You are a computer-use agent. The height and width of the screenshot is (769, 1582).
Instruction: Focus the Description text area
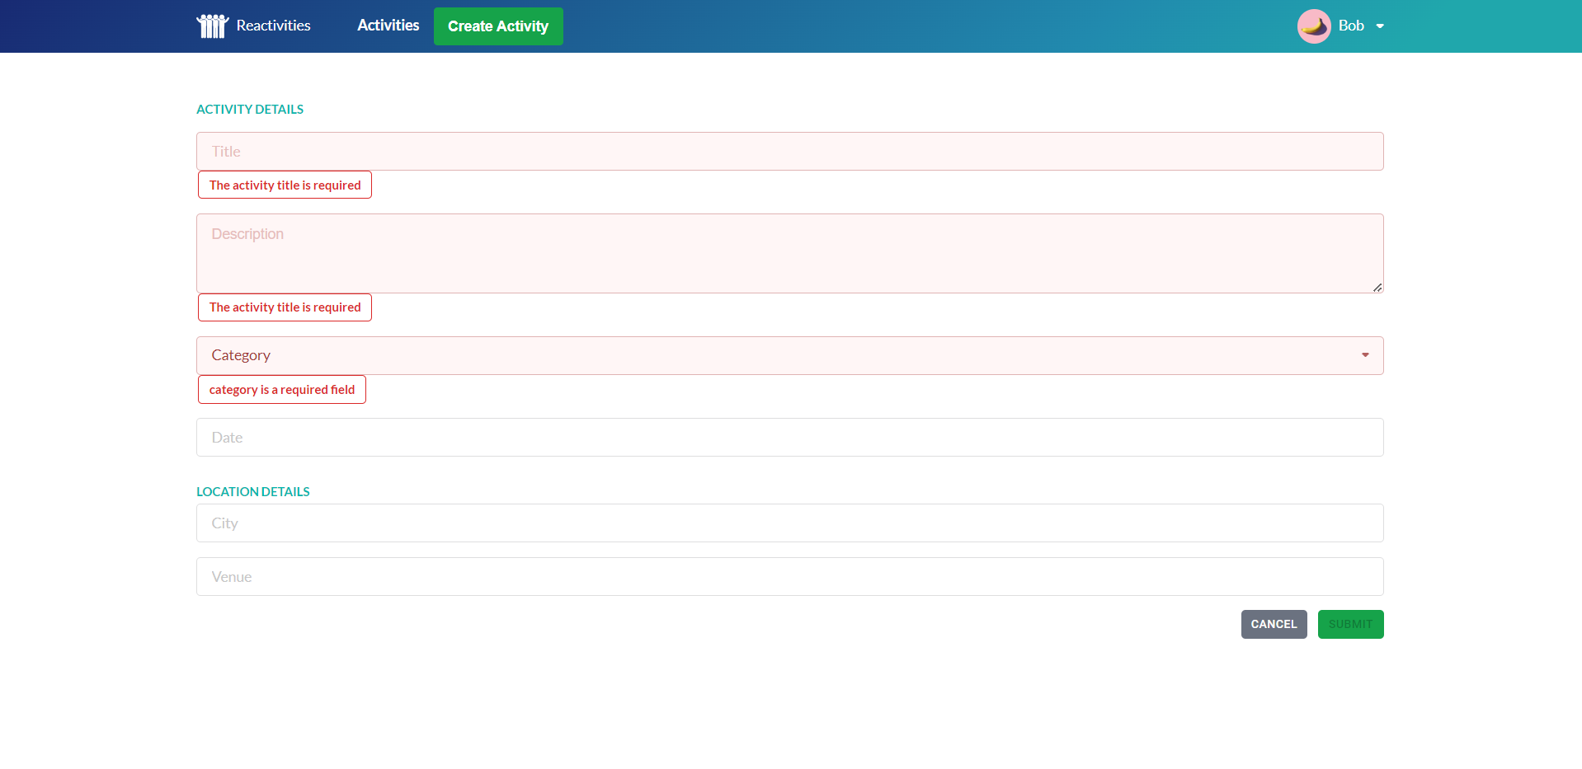[789, 253]
